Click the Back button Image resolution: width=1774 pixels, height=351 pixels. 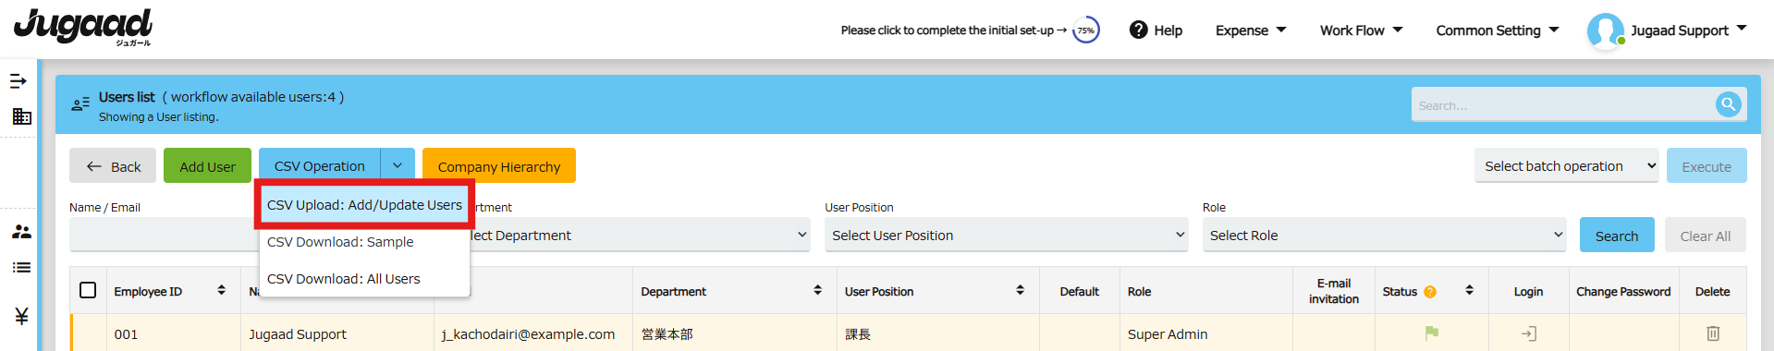[x=113, y=165]
